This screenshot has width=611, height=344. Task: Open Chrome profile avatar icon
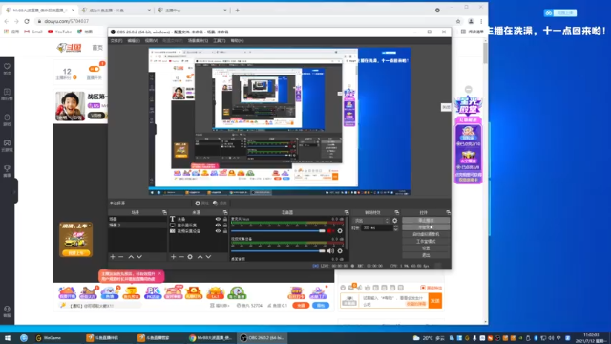pos(471,21)
